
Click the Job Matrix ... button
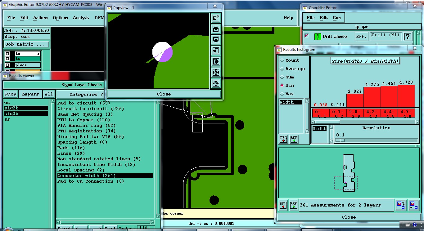click(27, 44)
